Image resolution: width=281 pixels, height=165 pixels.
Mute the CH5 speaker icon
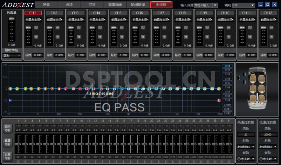122,37
